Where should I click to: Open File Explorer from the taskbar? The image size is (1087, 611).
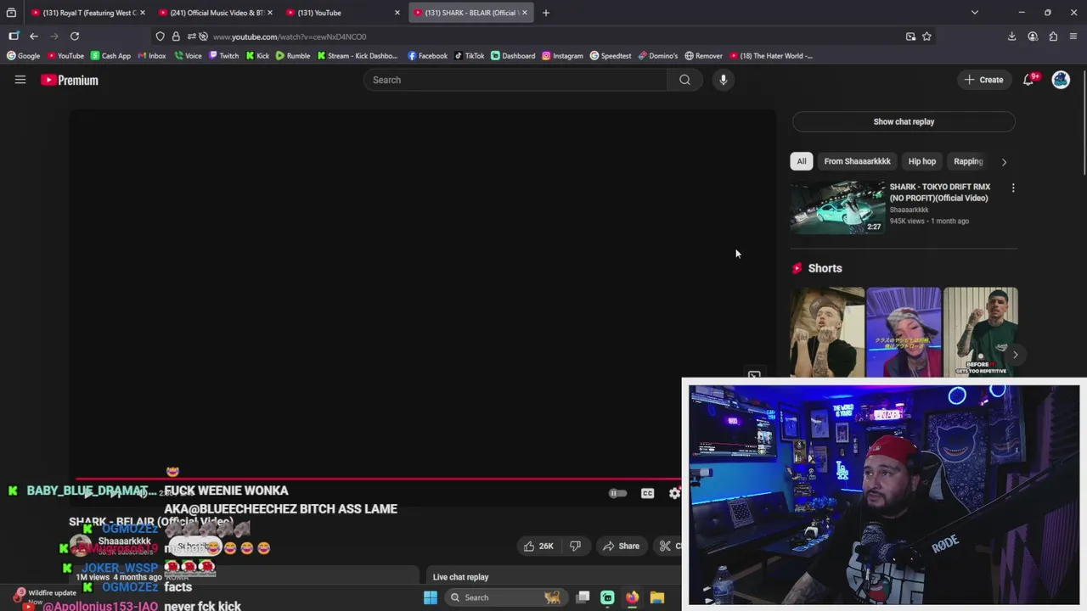click(656, 597)
